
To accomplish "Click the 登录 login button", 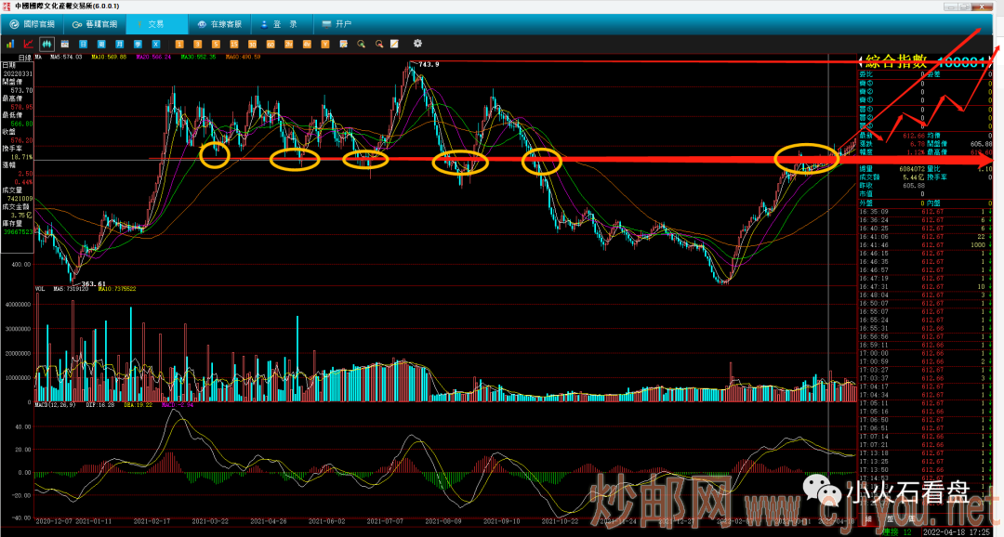I will point(283,24).
